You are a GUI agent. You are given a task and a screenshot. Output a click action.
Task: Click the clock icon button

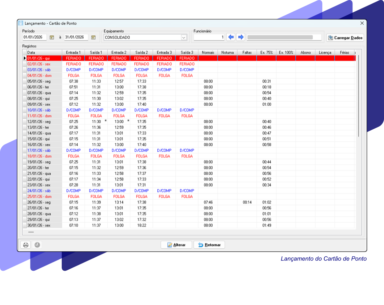pos(37,245)
